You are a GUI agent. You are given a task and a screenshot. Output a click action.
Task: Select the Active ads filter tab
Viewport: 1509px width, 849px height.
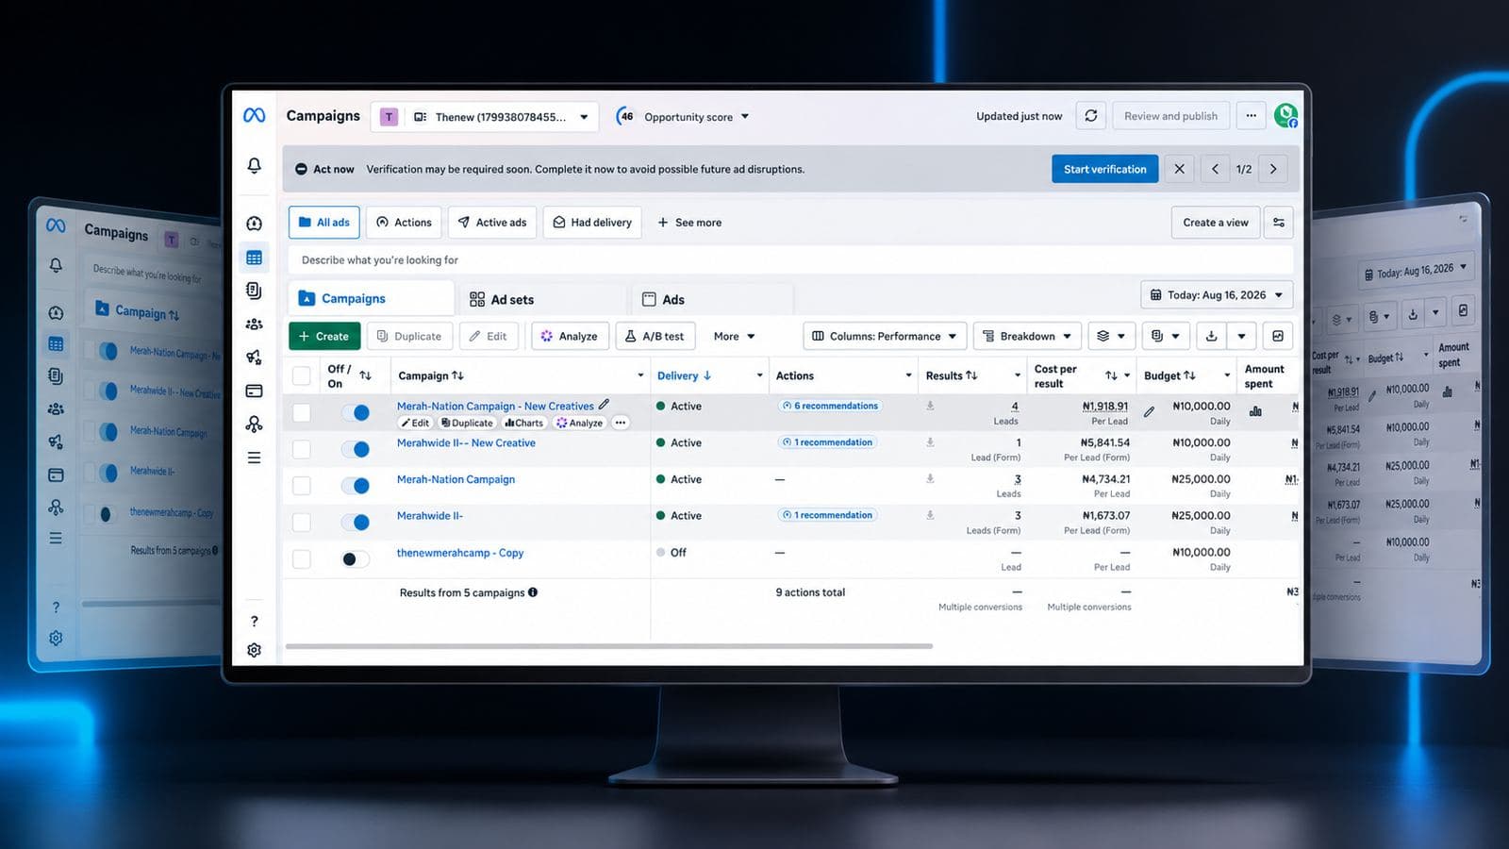coord(492,223)
